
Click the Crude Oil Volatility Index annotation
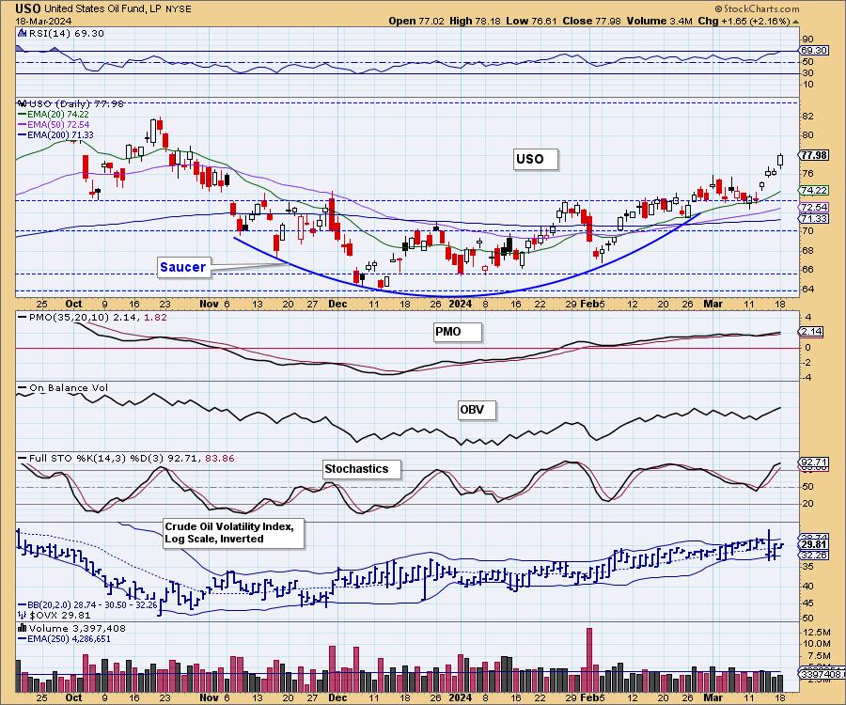click(233, 533)
